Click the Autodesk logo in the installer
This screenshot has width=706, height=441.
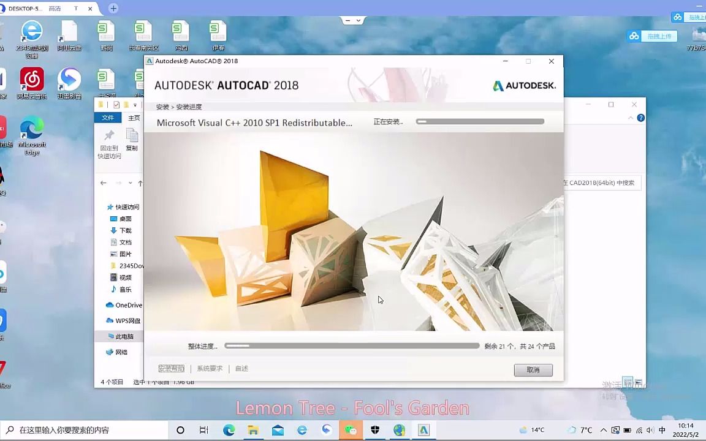click(524, 85)
